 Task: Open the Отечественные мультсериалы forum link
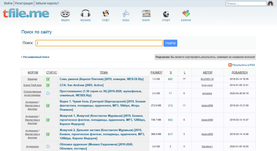(x=32, y=94)
